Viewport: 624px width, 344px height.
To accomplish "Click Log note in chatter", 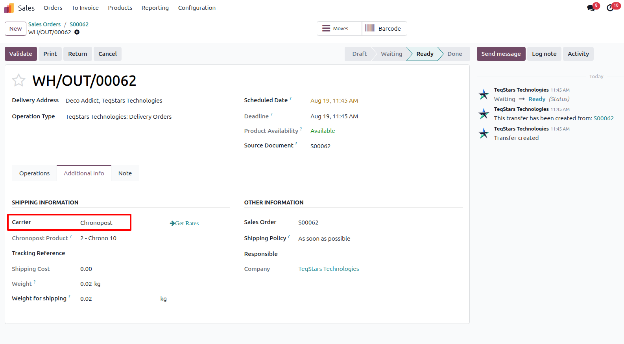I will point(544,54).
